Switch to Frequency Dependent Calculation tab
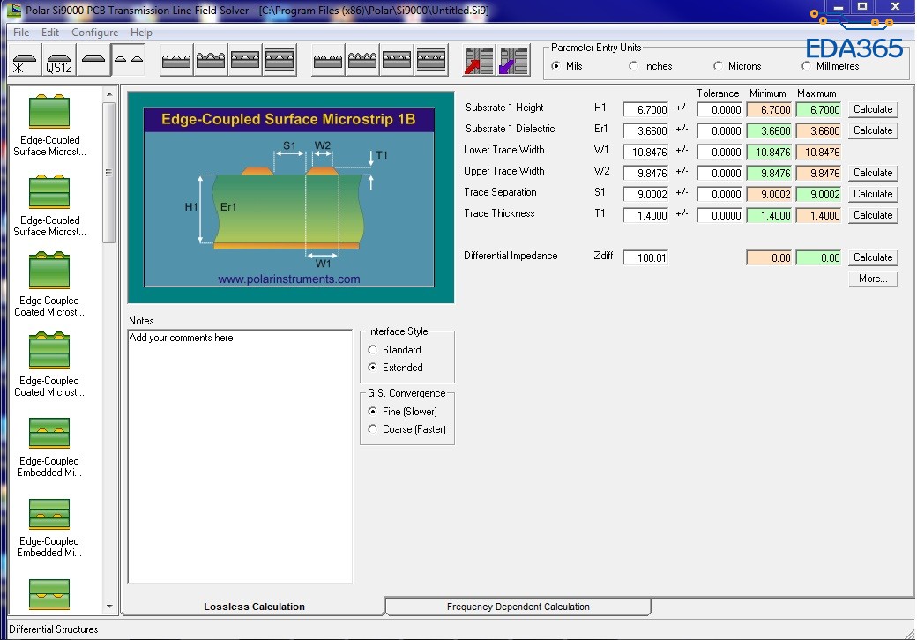This screenshot has width=917, height=640. (518, 607)
